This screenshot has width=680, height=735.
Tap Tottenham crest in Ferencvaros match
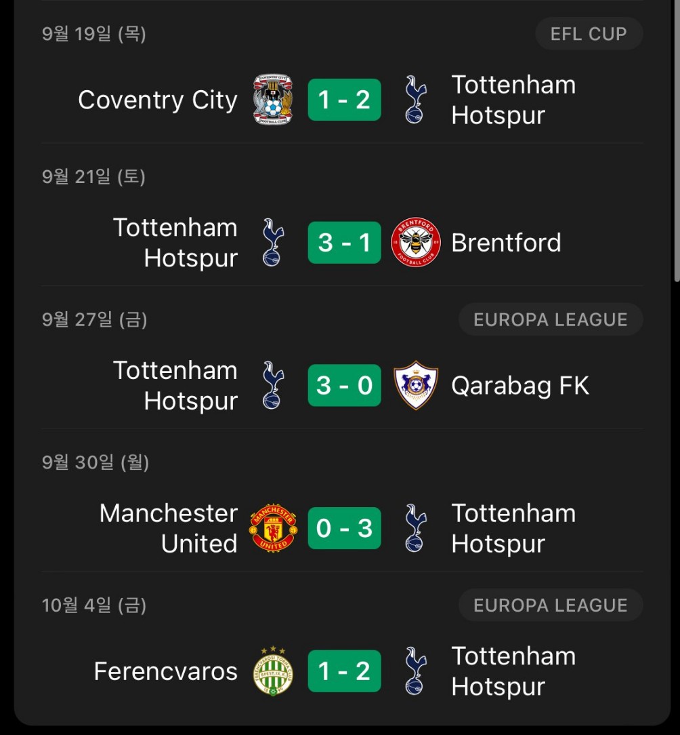pyautogui.click(x=415, y=671)
